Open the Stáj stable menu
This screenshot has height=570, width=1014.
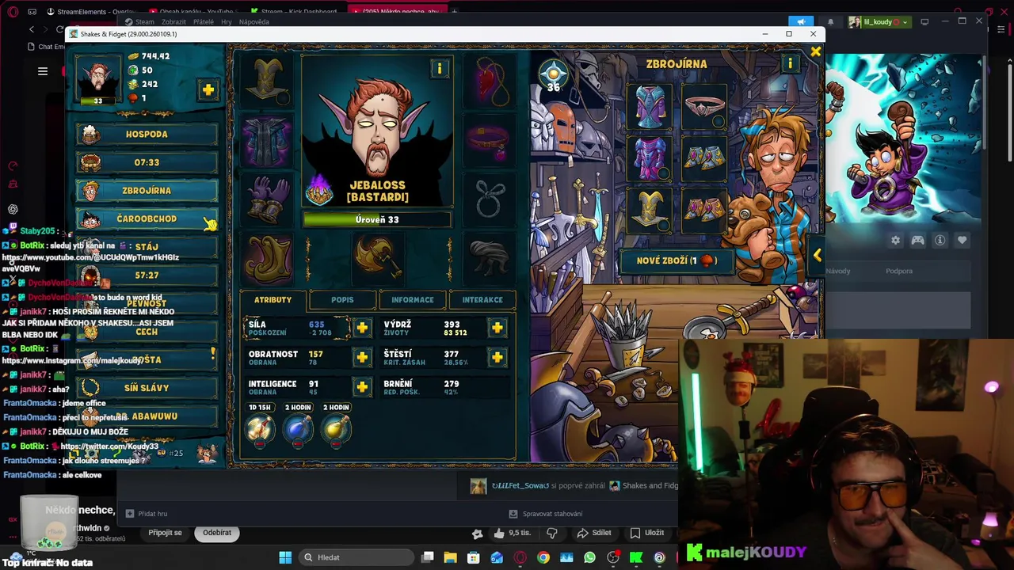click(x=147, y=247)
